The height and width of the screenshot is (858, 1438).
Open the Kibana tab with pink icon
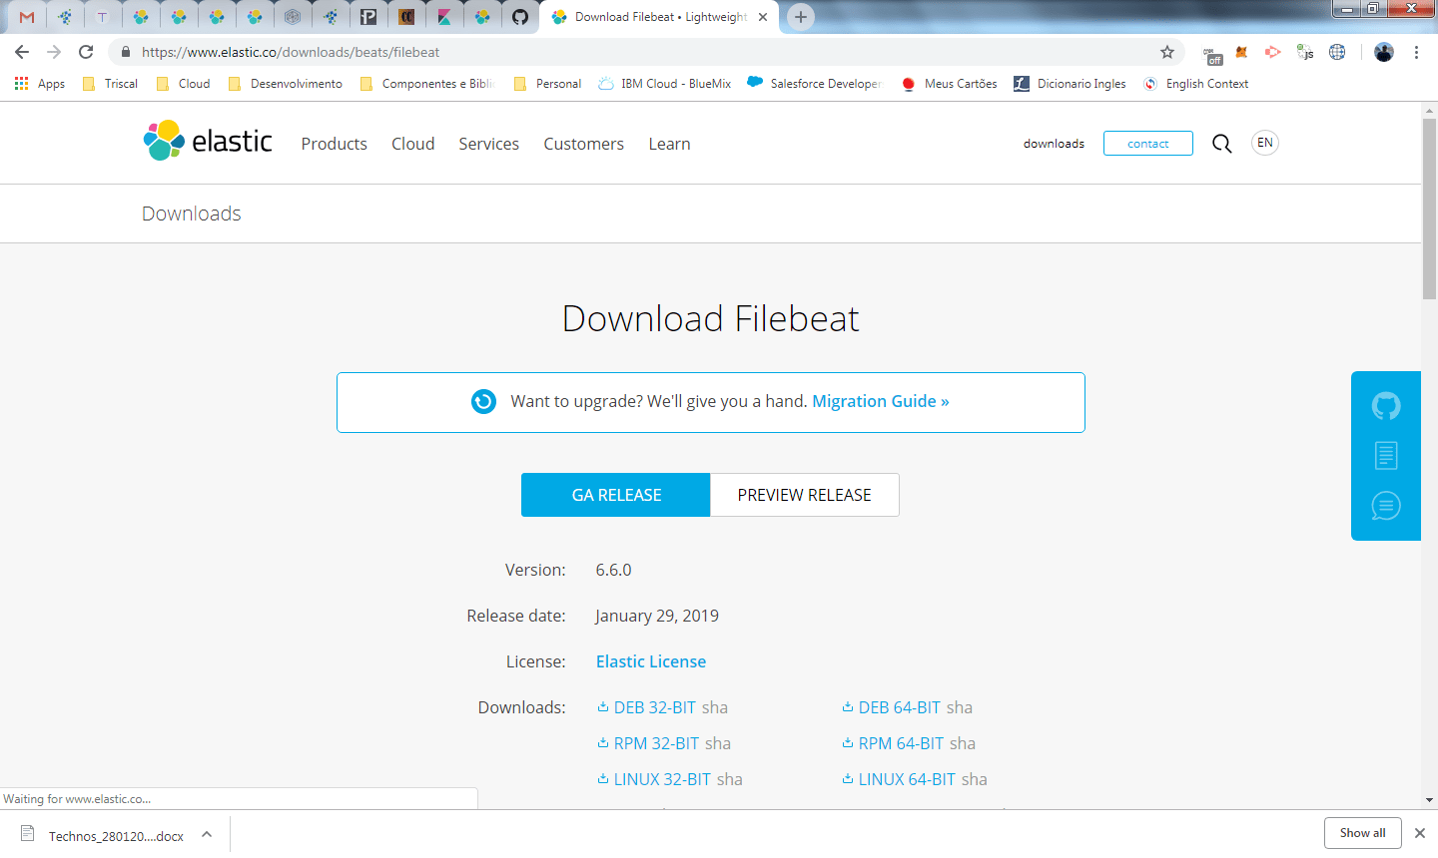444,17
